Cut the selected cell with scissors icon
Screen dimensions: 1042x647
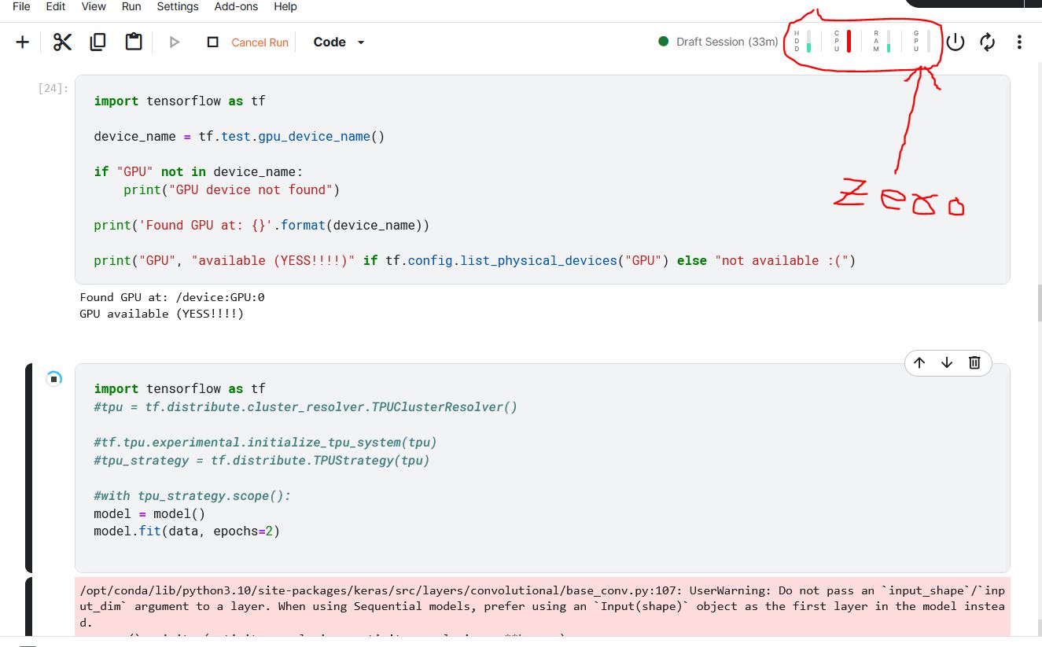click(x=62, y=42)
